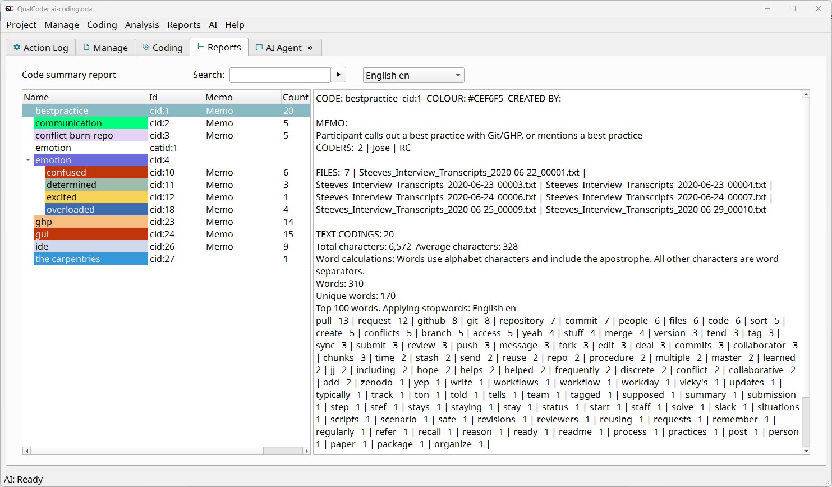
Task: Select the confused code
Action: [x=96, y=172]
